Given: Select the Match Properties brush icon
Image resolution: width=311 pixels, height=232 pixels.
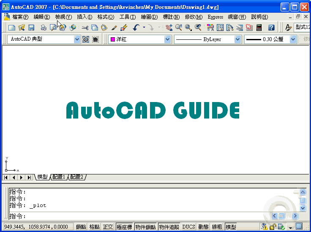Looking at the screenshot, I should point(114,28).
